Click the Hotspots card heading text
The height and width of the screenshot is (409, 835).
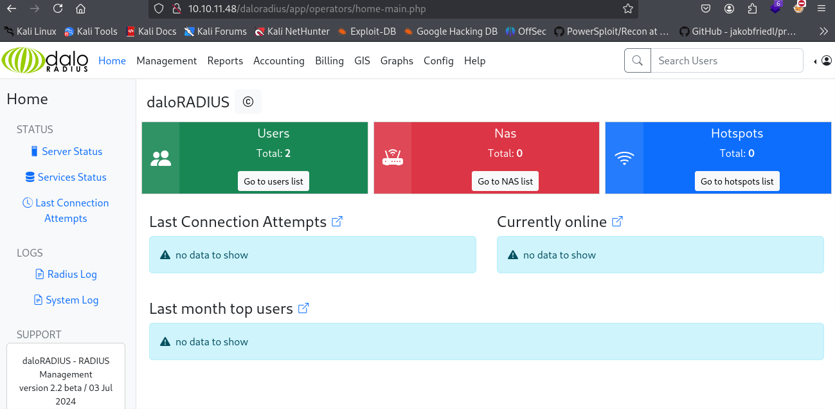pos(737,133)
